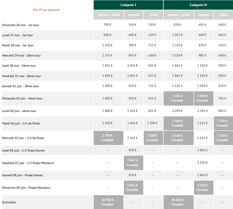The width and height of the screenshot is (233, 209).
Task: Select 555 € Soirée on Mardi 28 mai
Action: pyautogui.click(x=152, y=45)
